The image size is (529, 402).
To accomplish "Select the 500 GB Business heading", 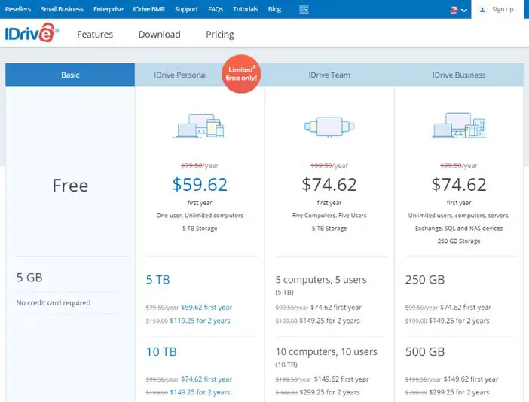I will [x=425, y=351].
